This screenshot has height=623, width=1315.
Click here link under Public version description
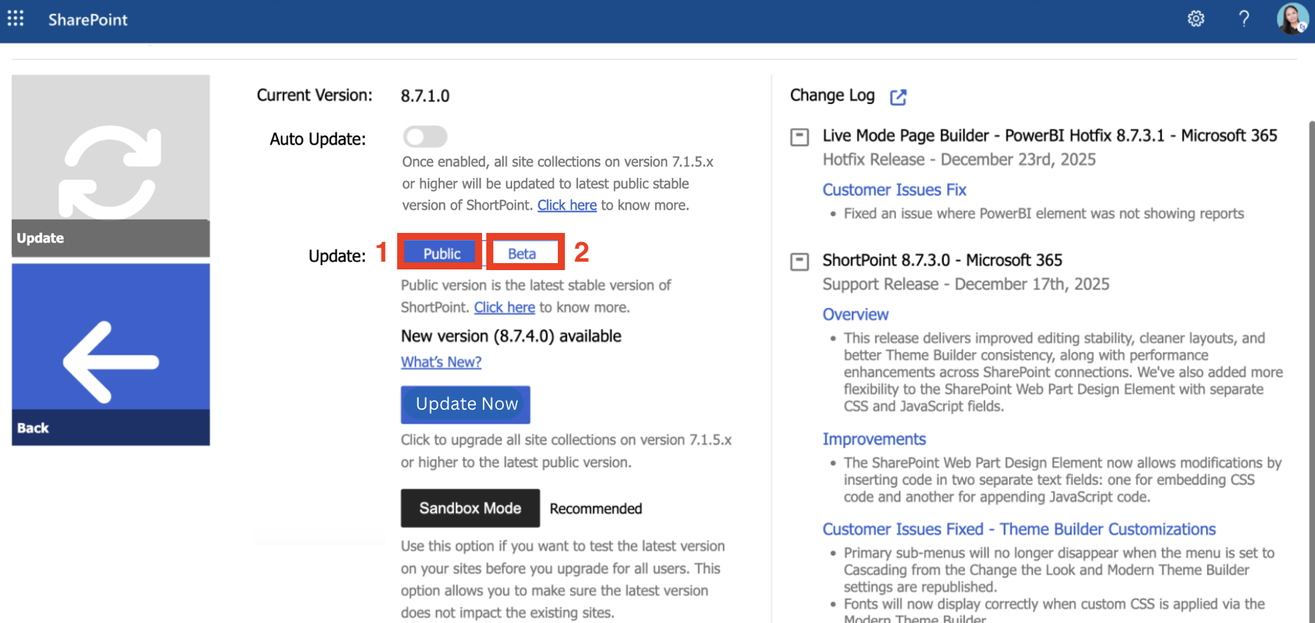[x=505, y=307]
